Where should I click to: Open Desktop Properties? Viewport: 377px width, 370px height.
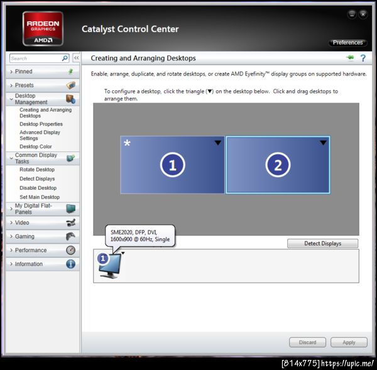click(x=41, y=124)
